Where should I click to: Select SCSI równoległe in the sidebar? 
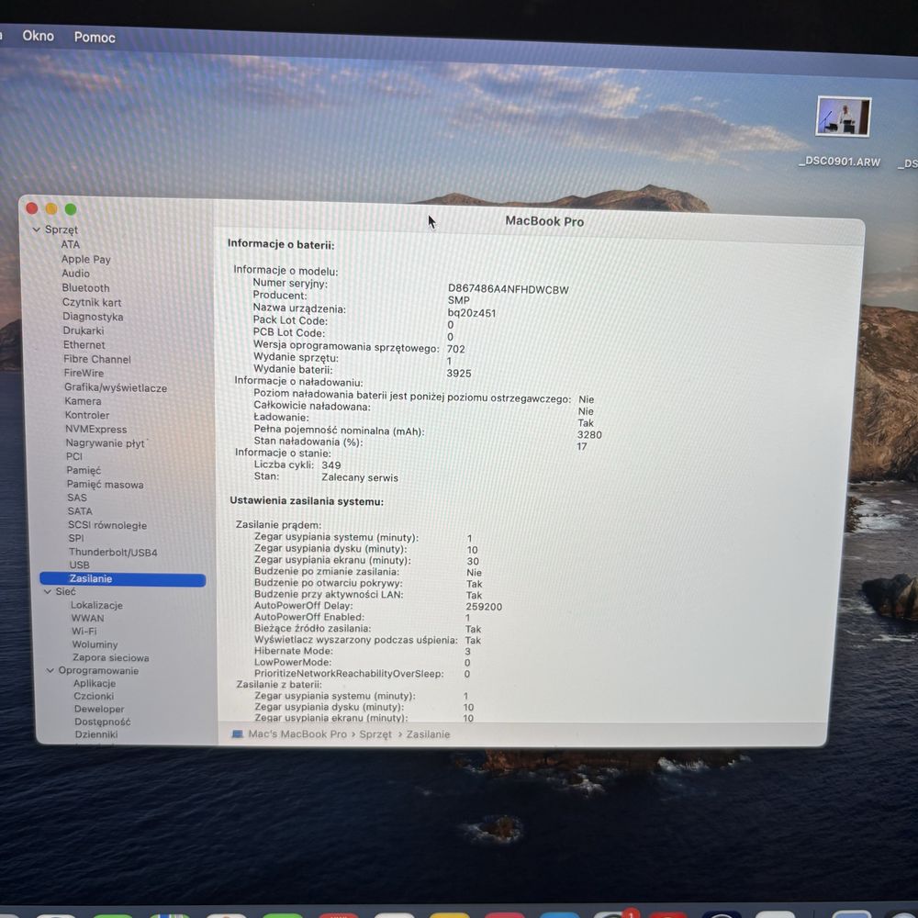point(107,525)
